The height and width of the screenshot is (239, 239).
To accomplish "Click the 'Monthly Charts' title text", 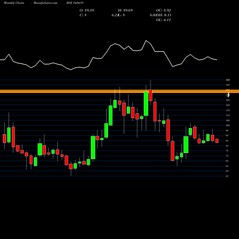I will click(14, 3).
